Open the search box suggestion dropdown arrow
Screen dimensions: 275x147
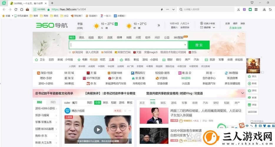pyautogui.click(x=185, y=45)
